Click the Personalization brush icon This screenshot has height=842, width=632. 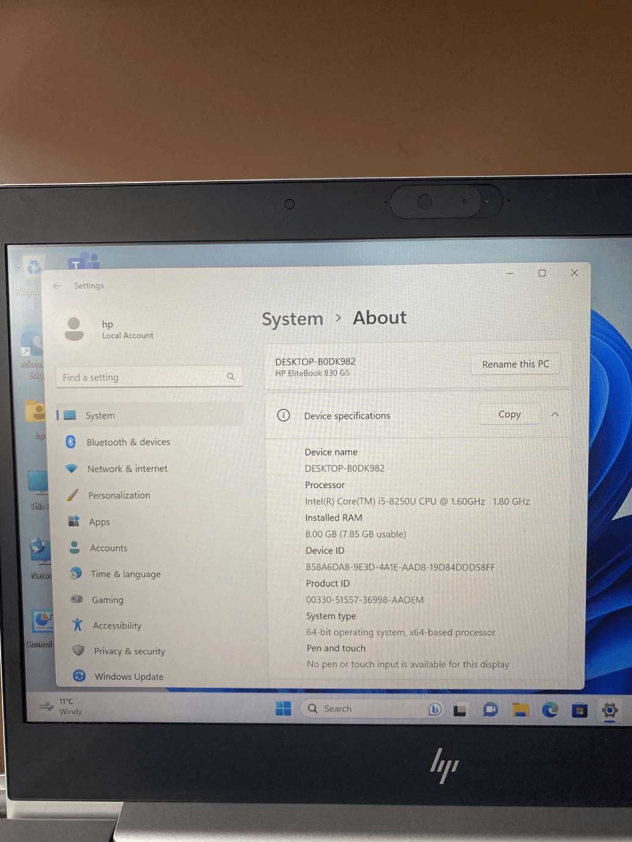[73, 495]
